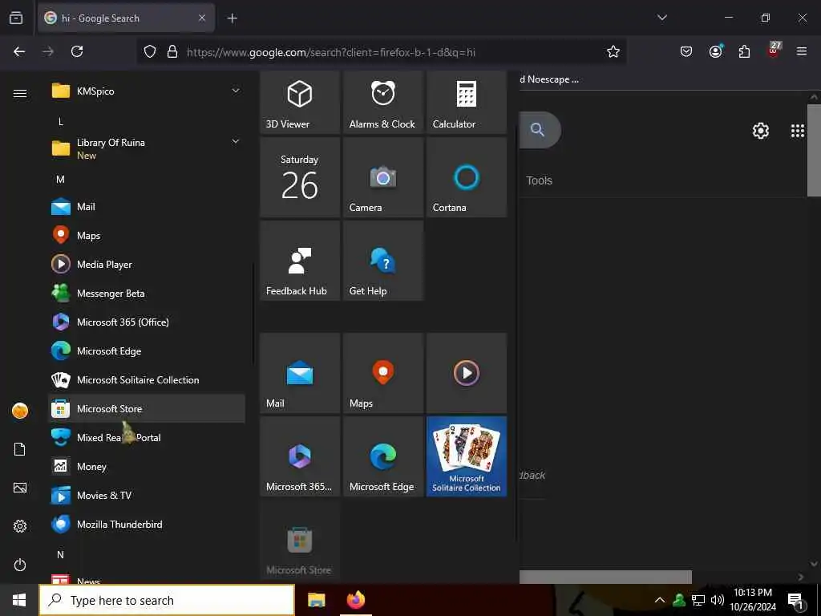Image resolution: width=821 pixels, height=616 pixels.
Task: Open the notification center icon
Action: (795, 601)
